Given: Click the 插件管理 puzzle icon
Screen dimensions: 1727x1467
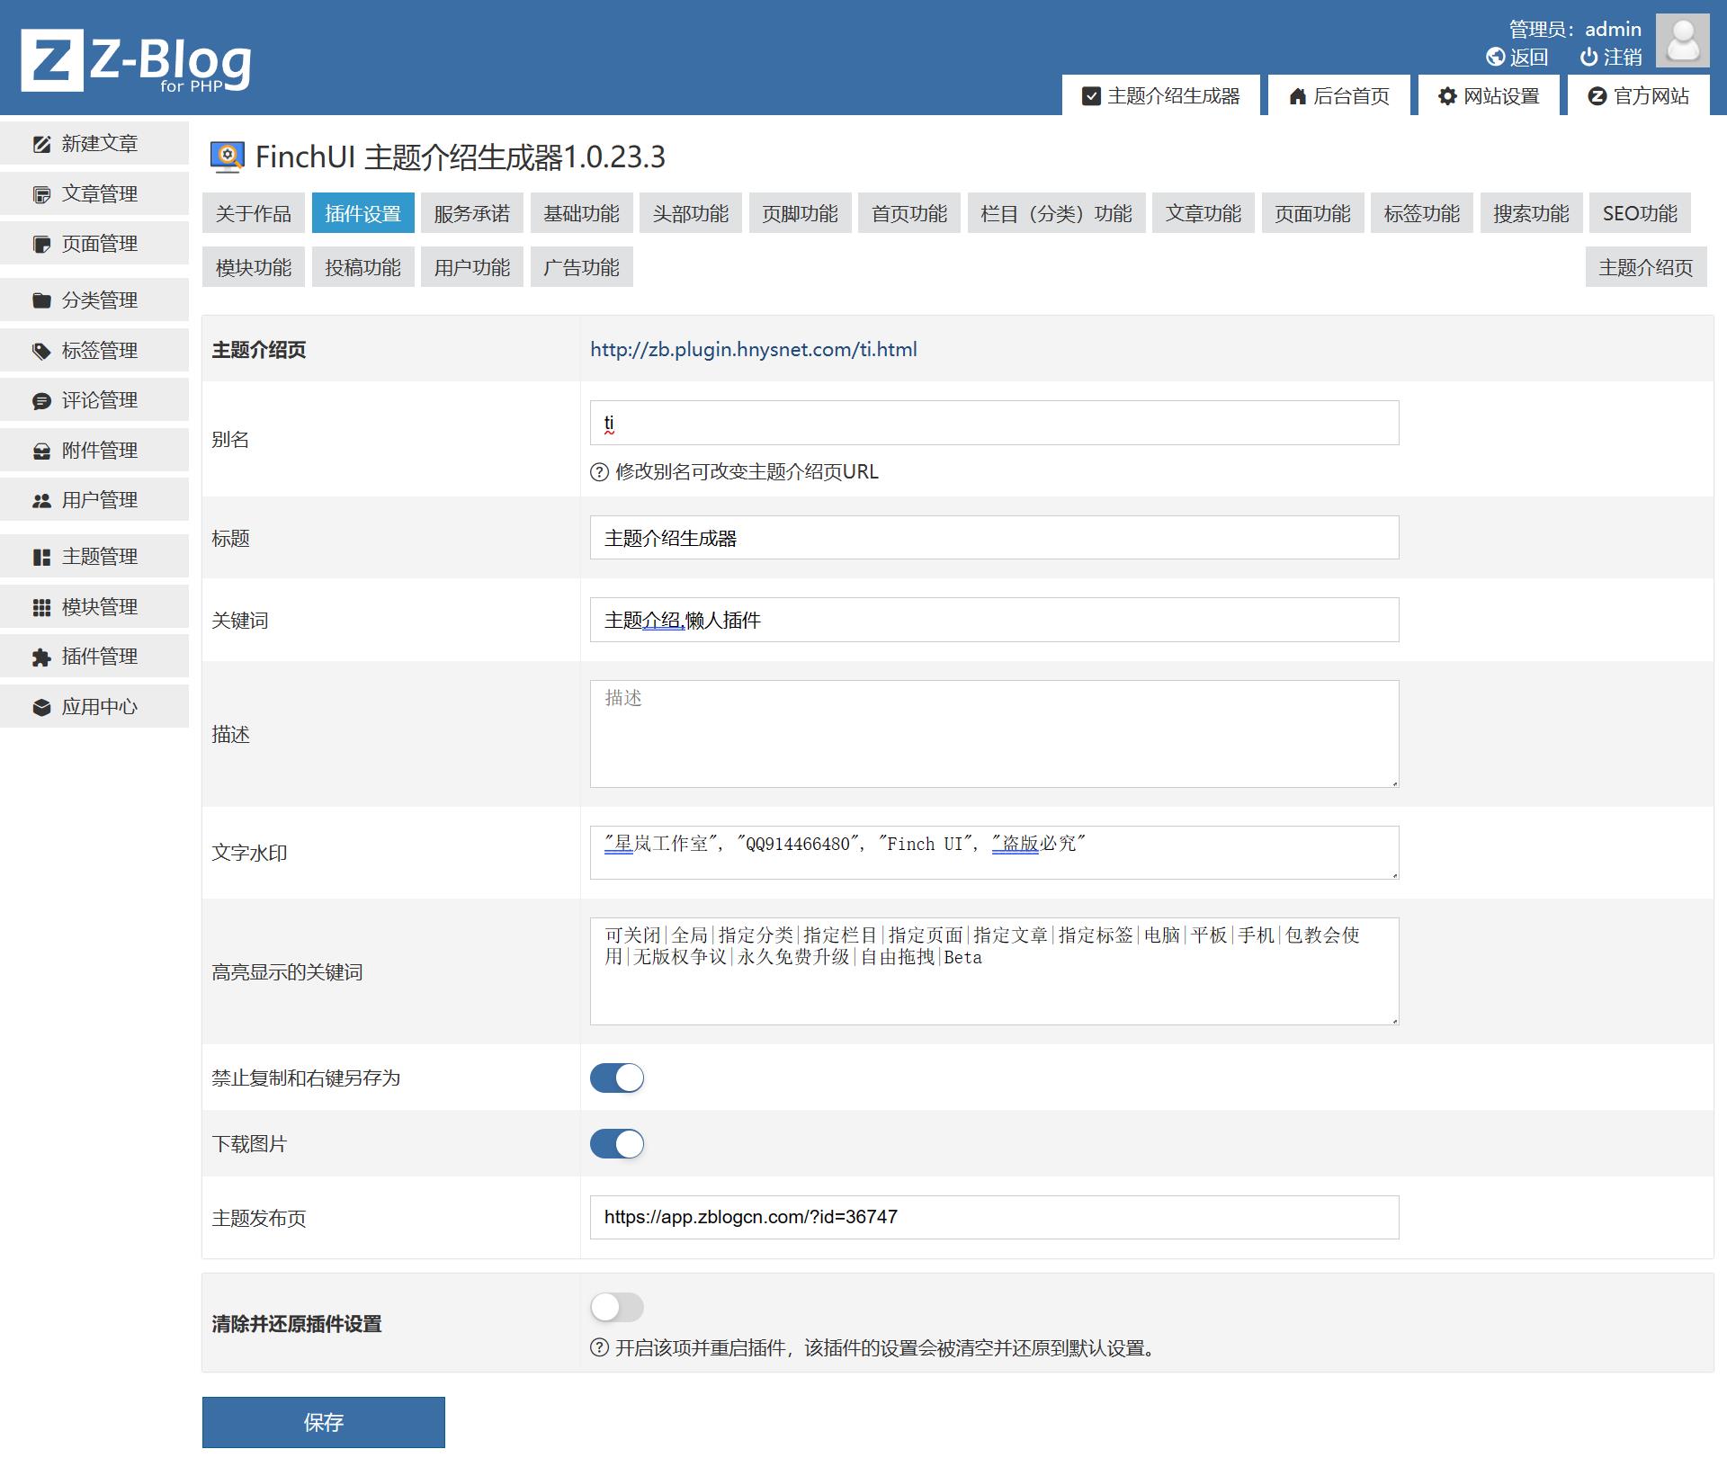Looking at the screenshot, I should click(x=41, y=657).
